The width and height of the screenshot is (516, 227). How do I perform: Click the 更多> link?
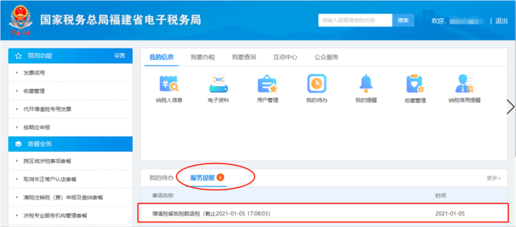pyautogui.click(x=494, y=178)
